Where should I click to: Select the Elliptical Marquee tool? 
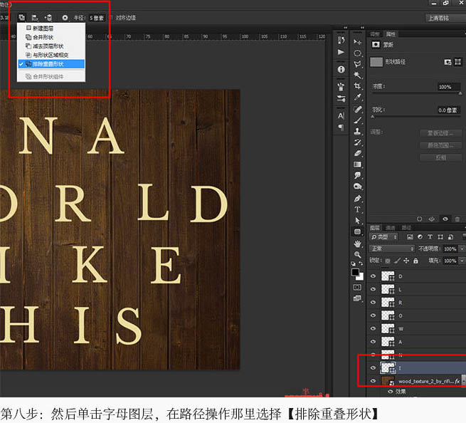(x=358, y=53)
